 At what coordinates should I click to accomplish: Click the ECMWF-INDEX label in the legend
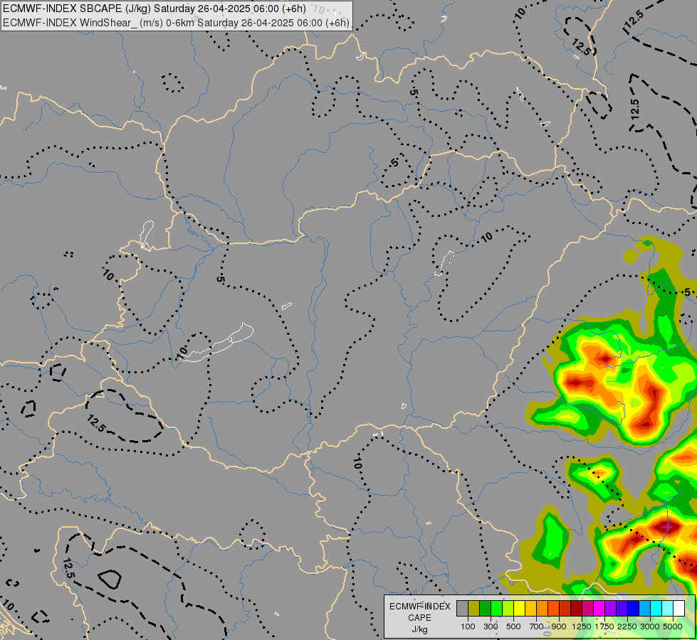click(x=419, y=607)
